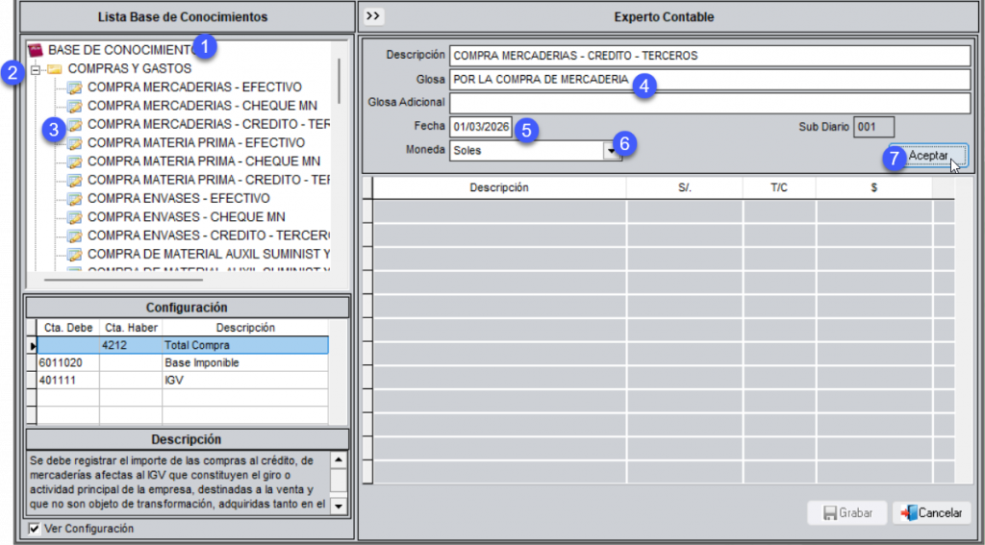Select COMPRA MATERIA PRIMA - CHEQUE MN item
Screen dimensions: 985x545
pyautogui.click(x=204, y=161)
